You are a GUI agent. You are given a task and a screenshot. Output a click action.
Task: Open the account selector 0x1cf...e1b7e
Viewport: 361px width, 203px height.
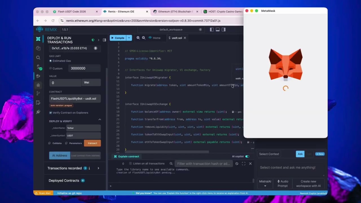point(75,48)
